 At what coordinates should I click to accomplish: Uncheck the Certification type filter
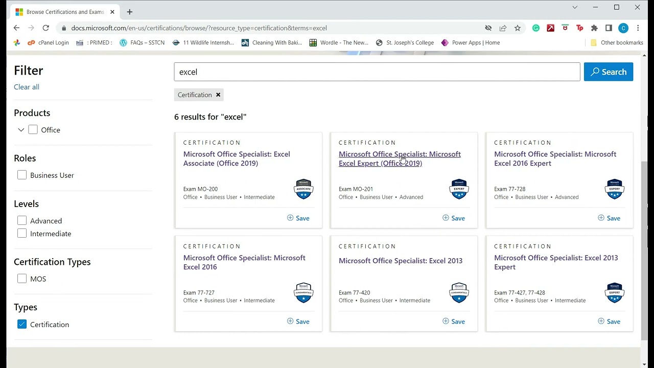click(x=22, y=325)
